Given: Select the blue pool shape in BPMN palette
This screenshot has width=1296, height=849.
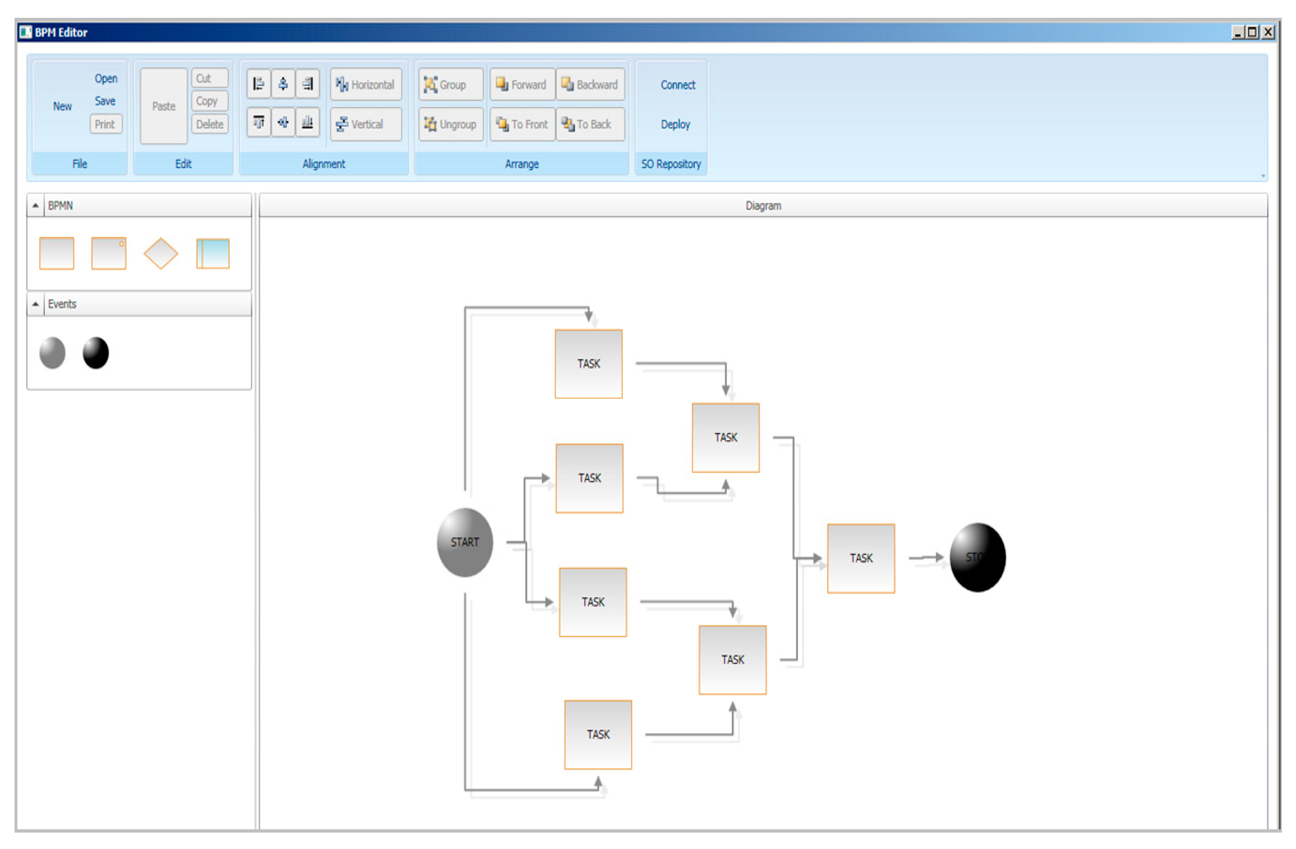Looking at the screenshot, I should pos(212,253).
